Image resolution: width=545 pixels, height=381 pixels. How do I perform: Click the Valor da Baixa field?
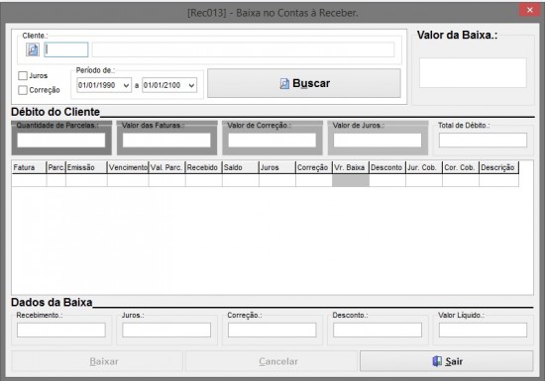coord(473,73)
